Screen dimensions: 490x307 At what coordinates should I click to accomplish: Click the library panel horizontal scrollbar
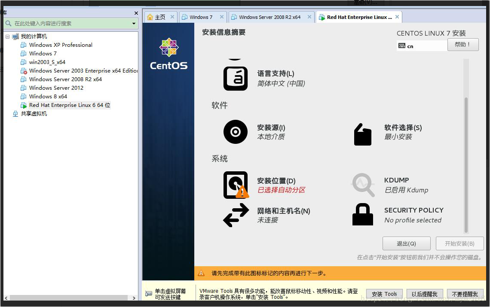(x=68, y=298)
